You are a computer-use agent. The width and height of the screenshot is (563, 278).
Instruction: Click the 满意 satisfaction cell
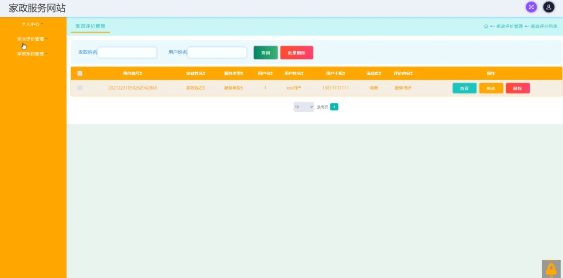374,88
